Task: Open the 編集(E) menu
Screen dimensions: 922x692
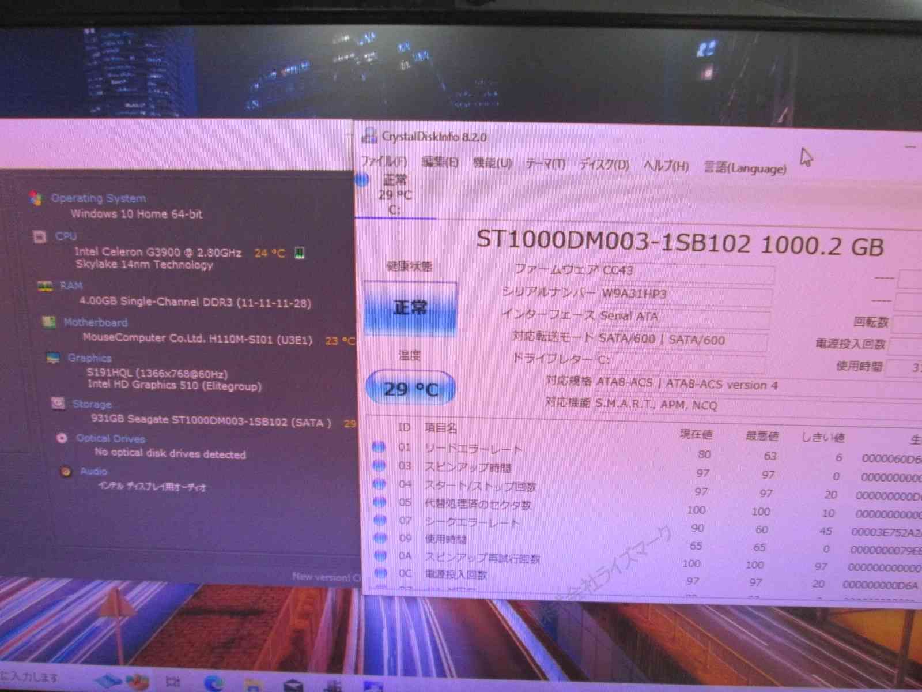Action: point(440,162)
